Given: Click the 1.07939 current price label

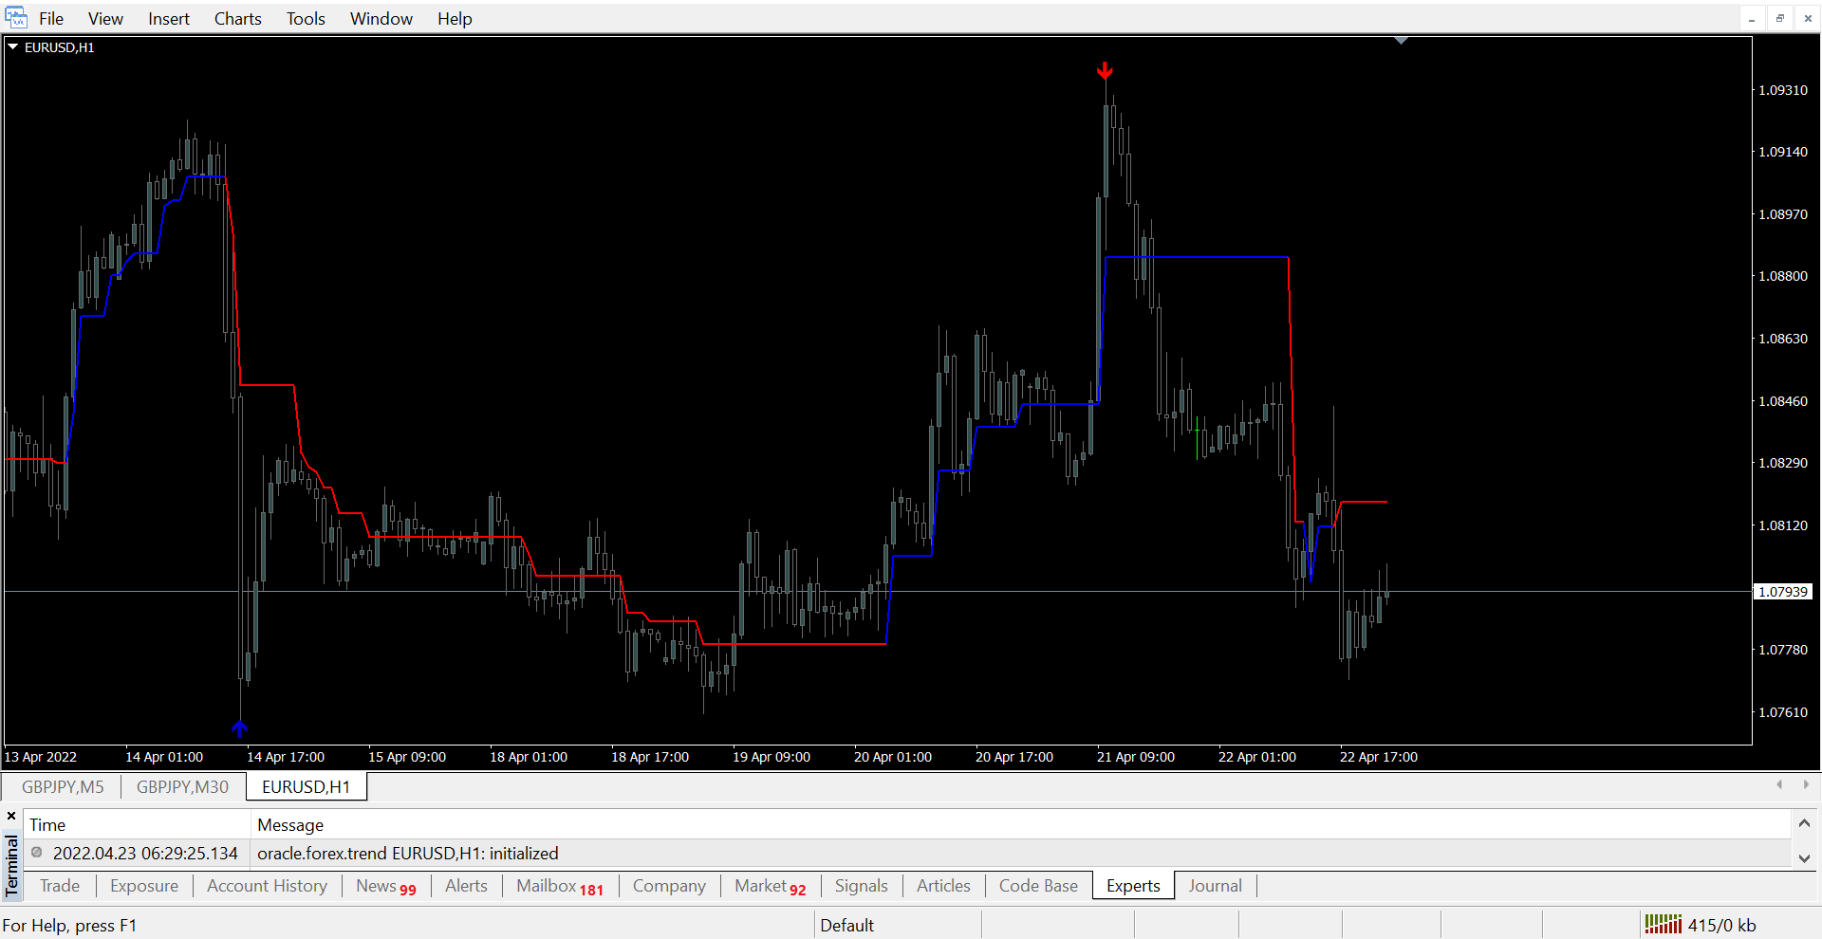Looking at the screenshot, I should tap(1782, 592).
